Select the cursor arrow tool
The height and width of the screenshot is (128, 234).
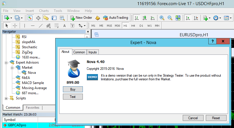pyautogui.click(x=7, y=26)
